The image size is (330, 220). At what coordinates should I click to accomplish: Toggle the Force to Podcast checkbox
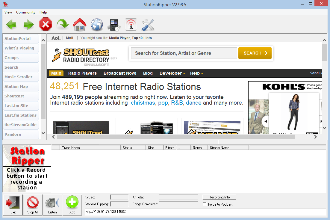click(205, 204)
